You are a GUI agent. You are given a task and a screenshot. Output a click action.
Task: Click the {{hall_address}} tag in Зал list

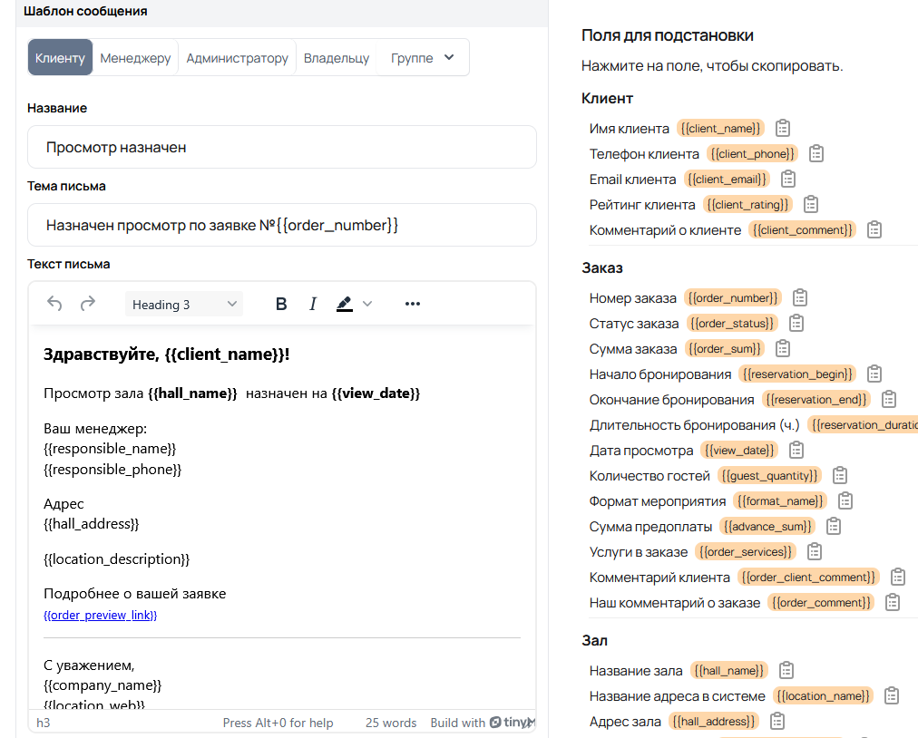(x=714, y=721)
